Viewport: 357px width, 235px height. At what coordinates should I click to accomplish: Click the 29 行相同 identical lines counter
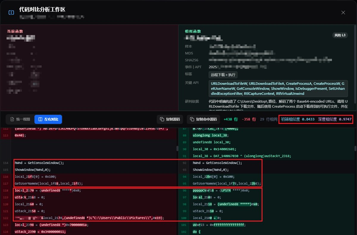[269, 119]
